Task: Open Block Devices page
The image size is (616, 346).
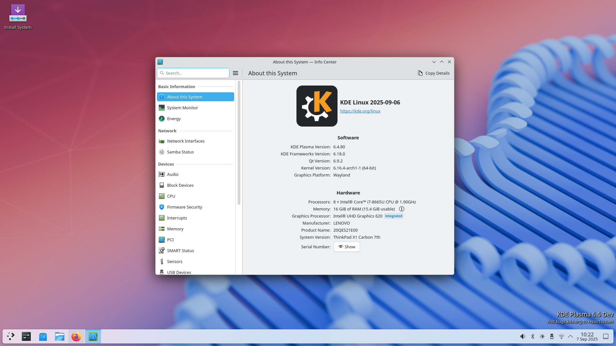Action: 195,185
